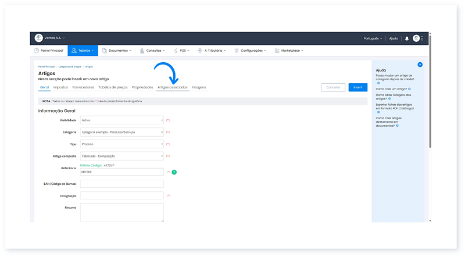Expand the Artigo composto dropdown
This screenshot has width=465, height=257.
(122, 156)
